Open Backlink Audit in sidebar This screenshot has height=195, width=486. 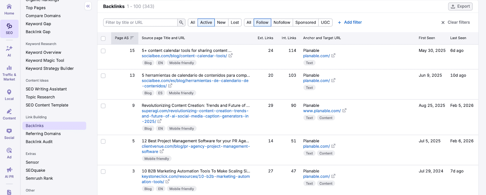tap(39, 142)
